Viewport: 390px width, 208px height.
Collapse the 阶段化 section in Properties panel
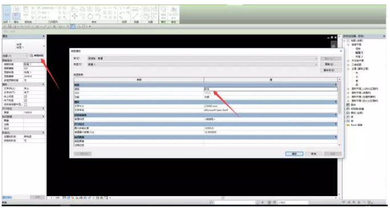tap(43, 133)
